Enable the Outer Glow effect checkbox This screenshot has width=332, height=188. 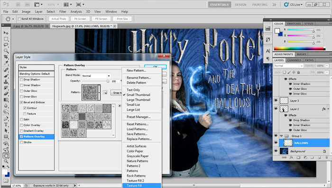click(21, 91)
